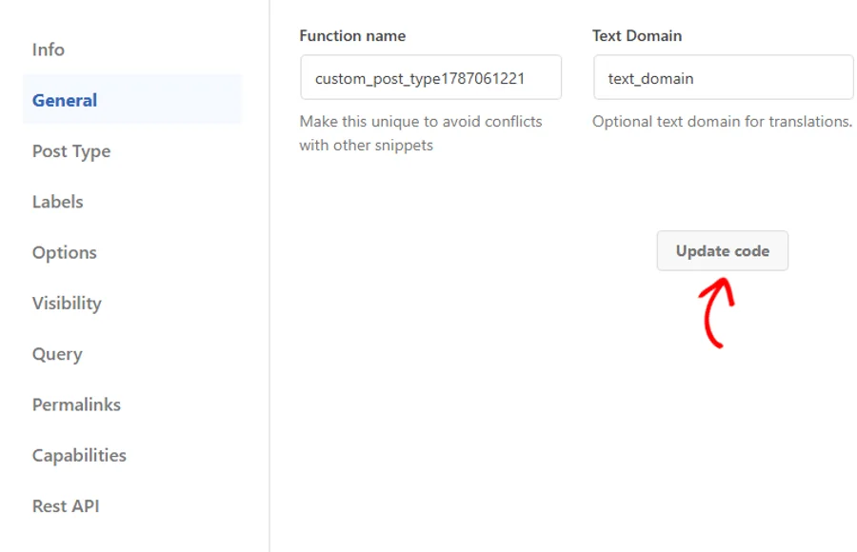Viewport: 857px width, 552px height.
Task: Open the Labels section
Action: pyautogui.click(x=58, y=202)
